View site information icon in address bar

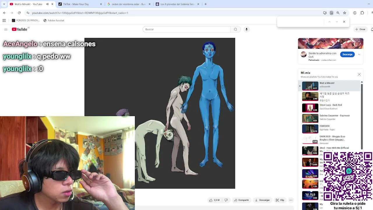(28, 13)
